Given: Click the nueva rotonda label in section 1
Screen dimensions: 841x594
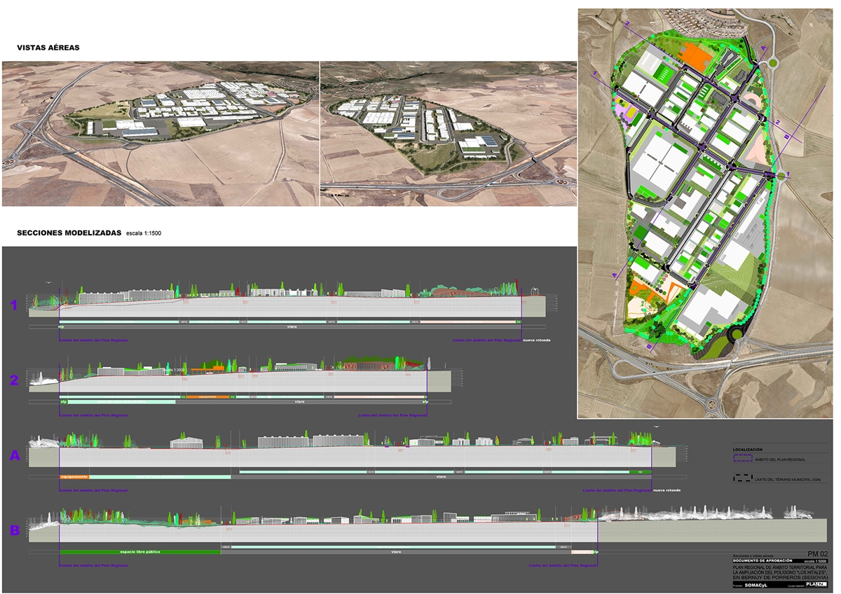Looking at the screenshot, I should (537, 340).
